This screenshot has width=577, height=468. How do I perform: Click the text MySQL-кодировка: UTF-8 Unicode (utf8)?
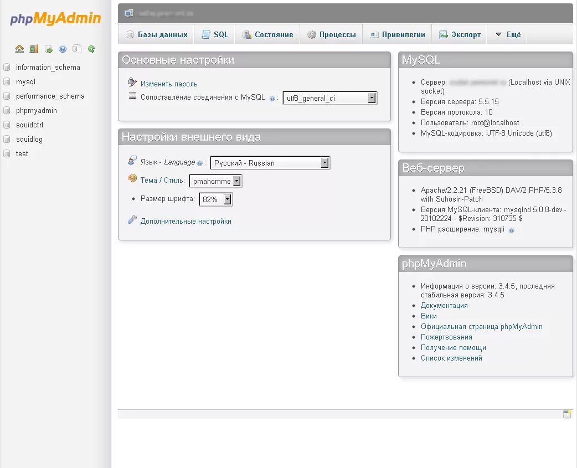[x=487, y=133]
